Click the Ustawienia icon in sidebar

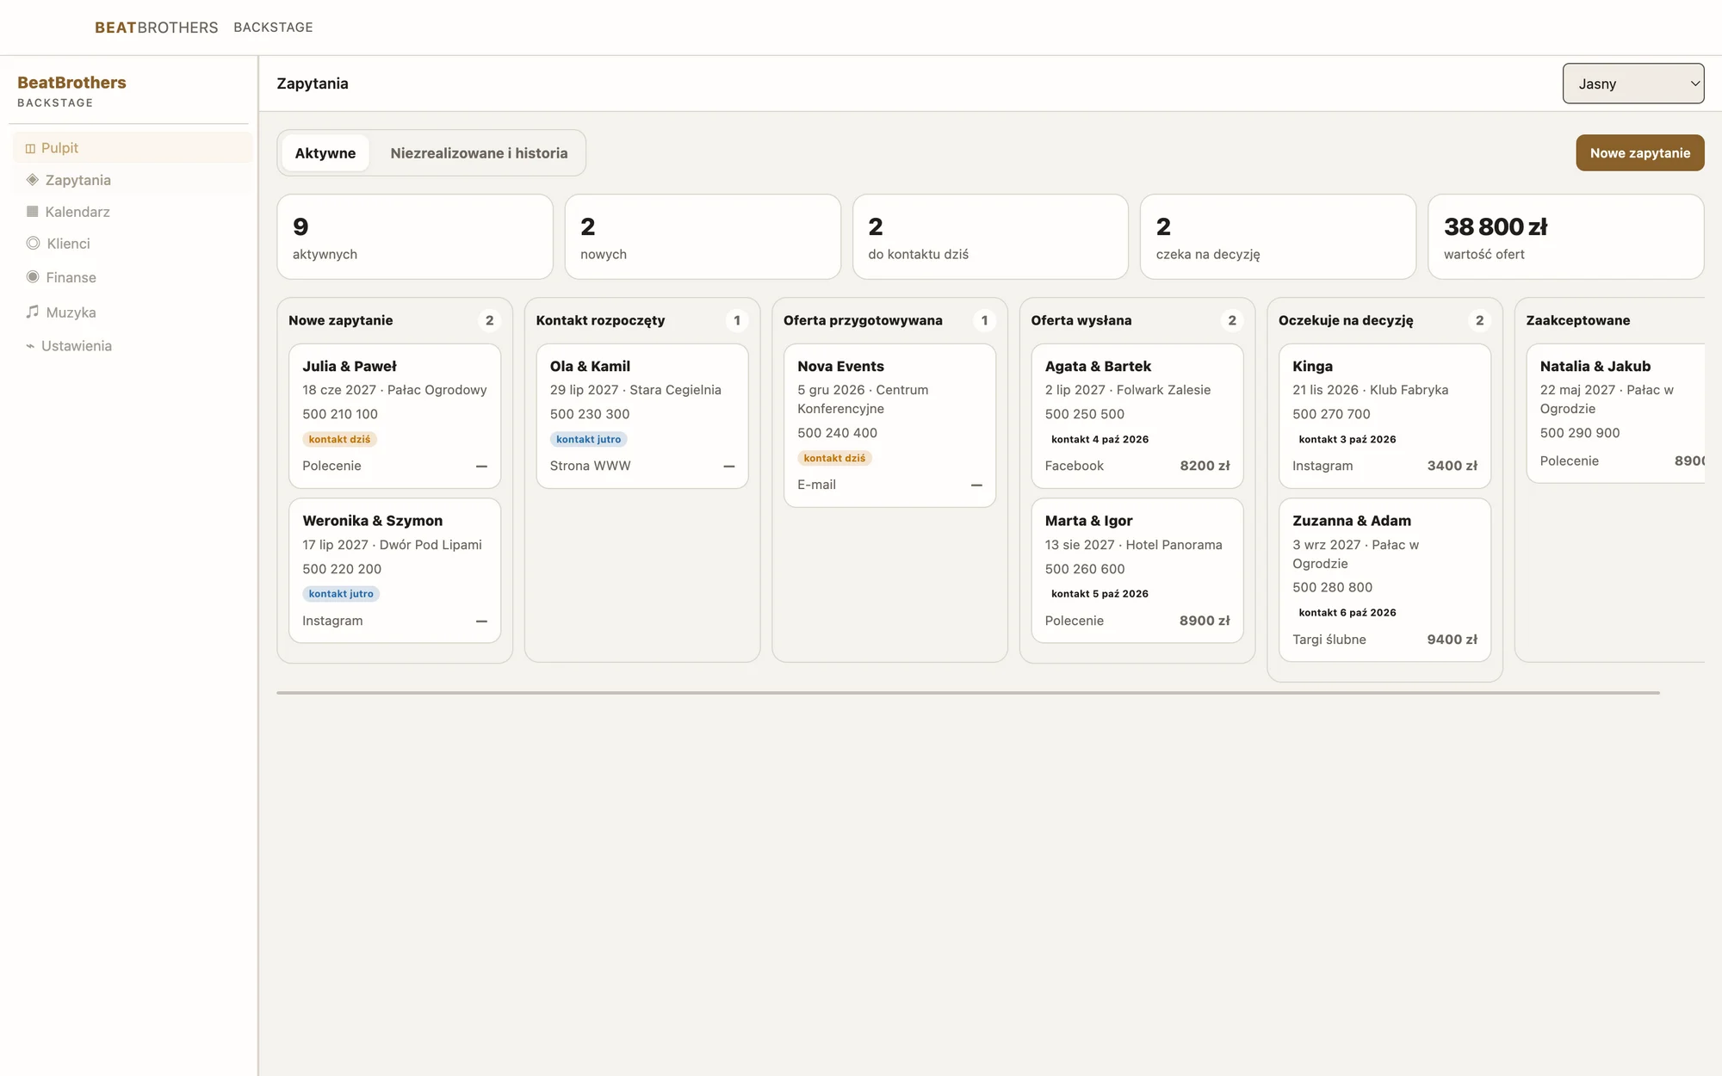click(x=30, y=346)
